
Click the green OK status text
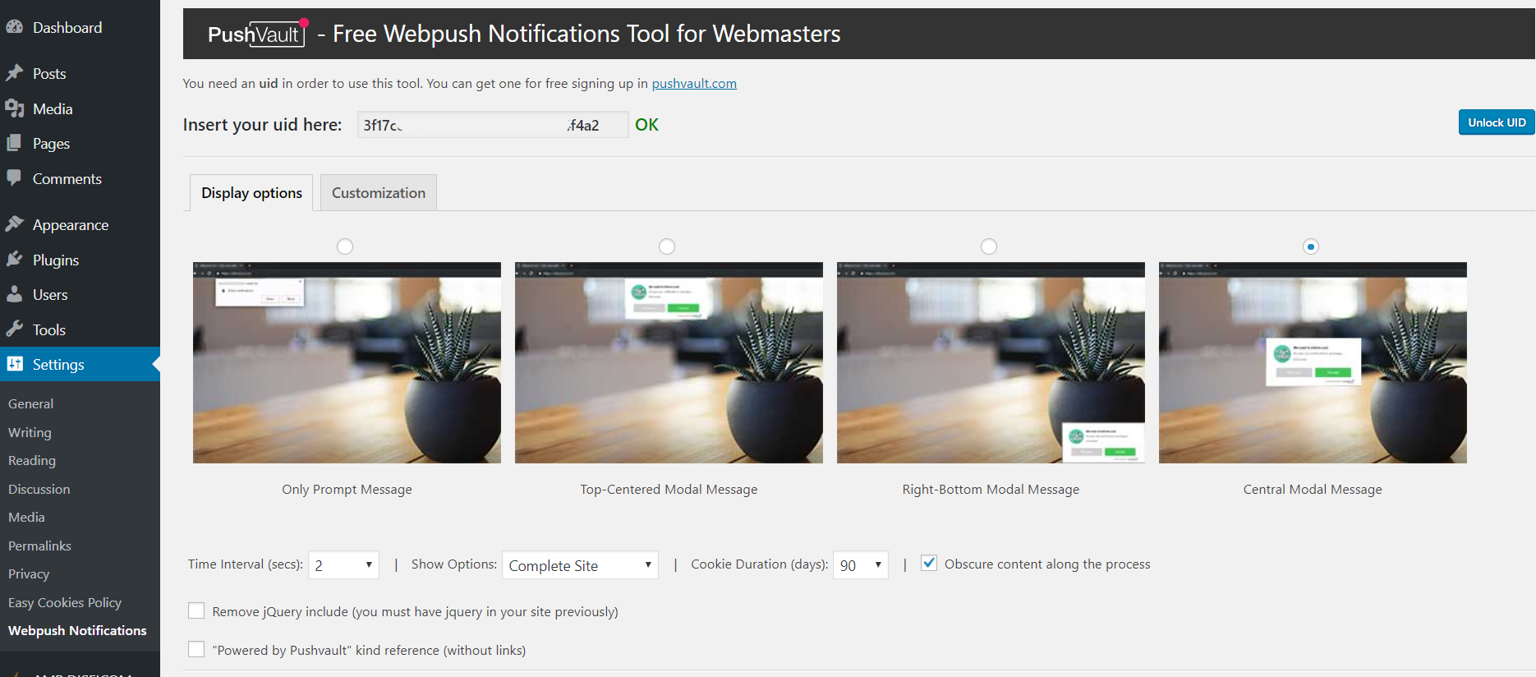click(646, 124)
